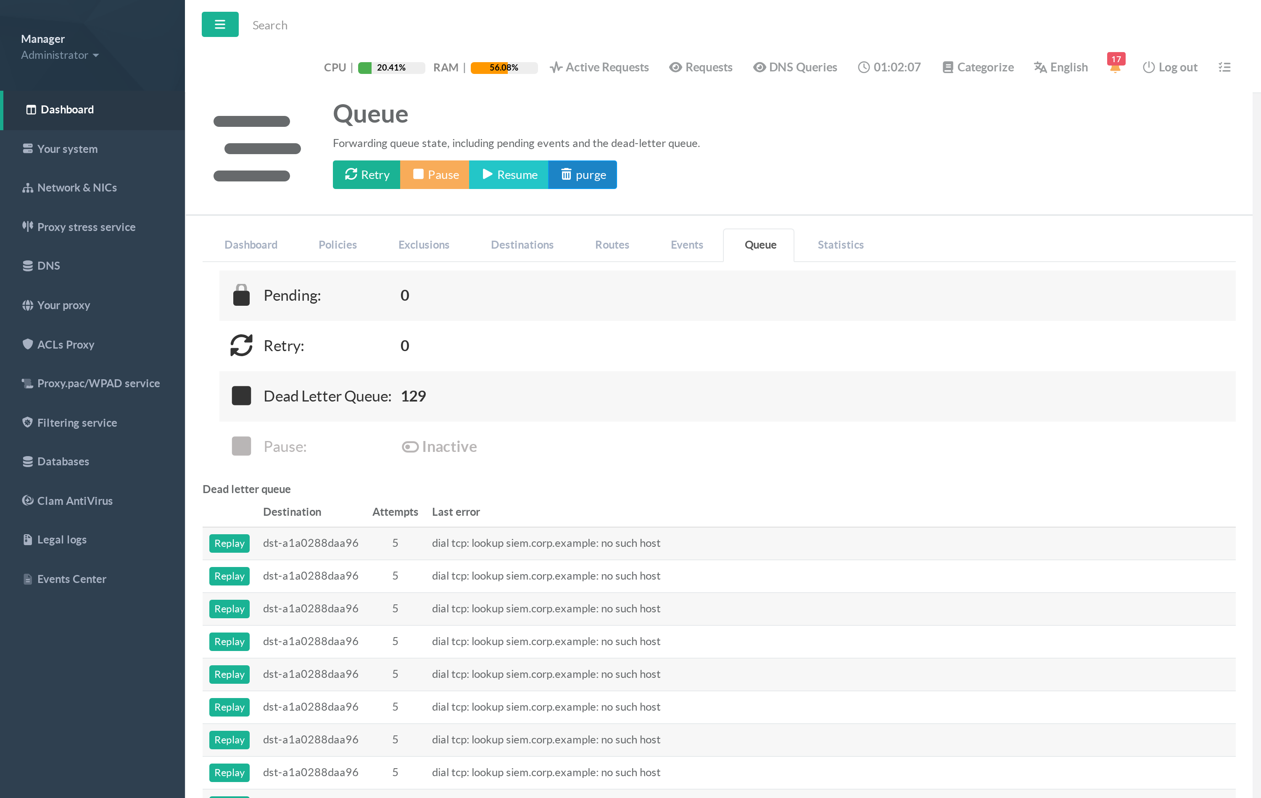Click the Network & NICs icon
Image resolution: width=1261 pixels, height=798 pixels.
point(28,187)
